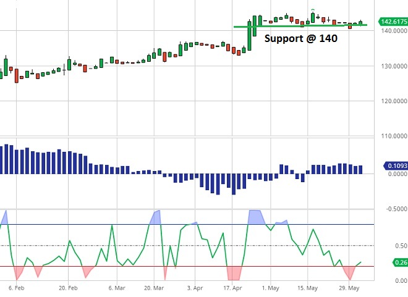Click the 0.00 oscillator axis label
The width and height of the screenshot is (408, 297).
(x=401, y=280)
